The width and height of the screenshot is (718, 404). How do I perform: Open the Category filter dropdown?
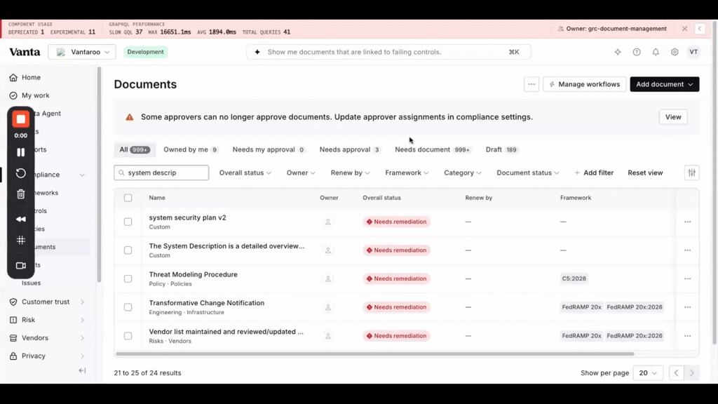[x=463, y=173]
